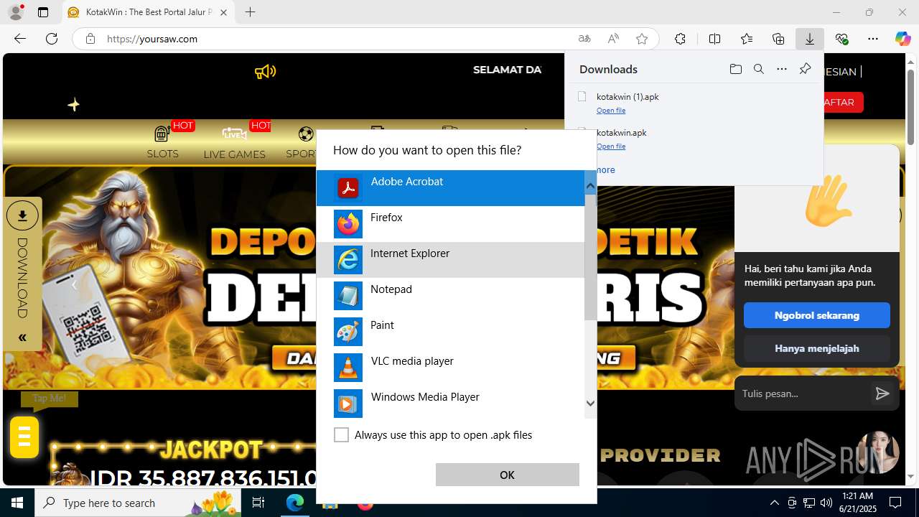This screenshot has width=919, height=517.
Task: Open the LIVE GAMES category
Action: (x=234, y=141)
